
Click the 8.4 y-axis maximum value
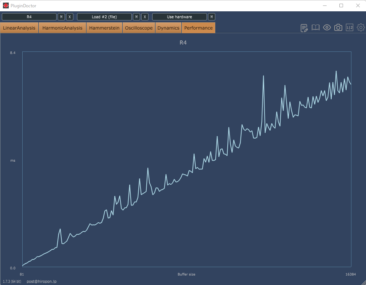(13, 53)
